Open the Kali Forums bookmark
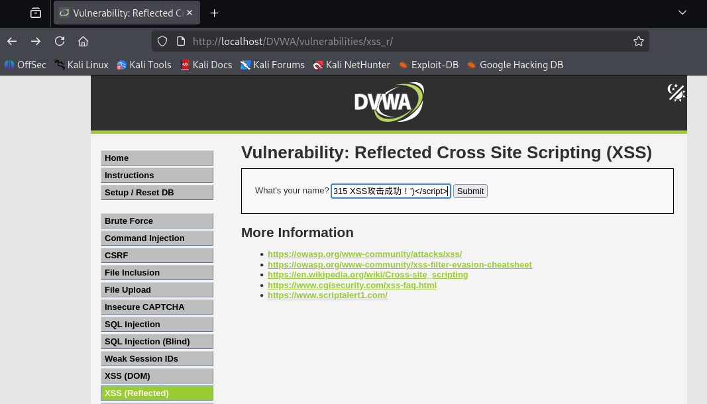The image size is (707, 404). 272,65
